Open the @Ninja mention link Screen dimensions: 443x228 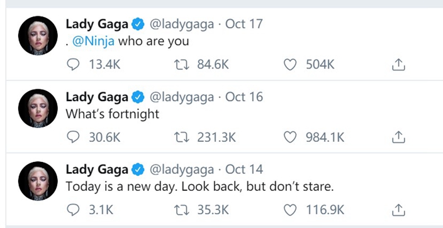(x=94, y=41)
